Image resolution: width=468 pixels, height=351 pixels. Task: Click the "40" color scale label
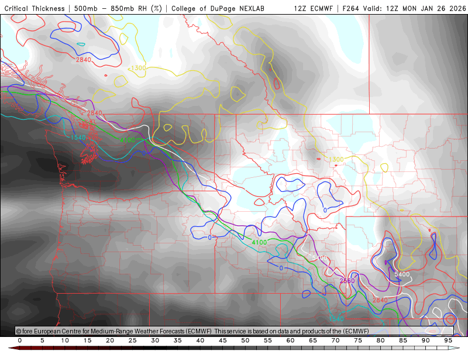pos(200,340)
